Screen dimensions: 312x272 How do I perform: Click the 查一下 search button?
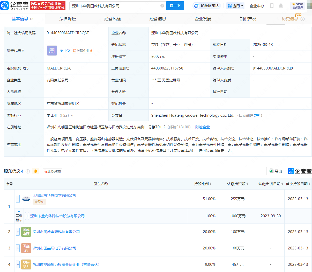175,6
